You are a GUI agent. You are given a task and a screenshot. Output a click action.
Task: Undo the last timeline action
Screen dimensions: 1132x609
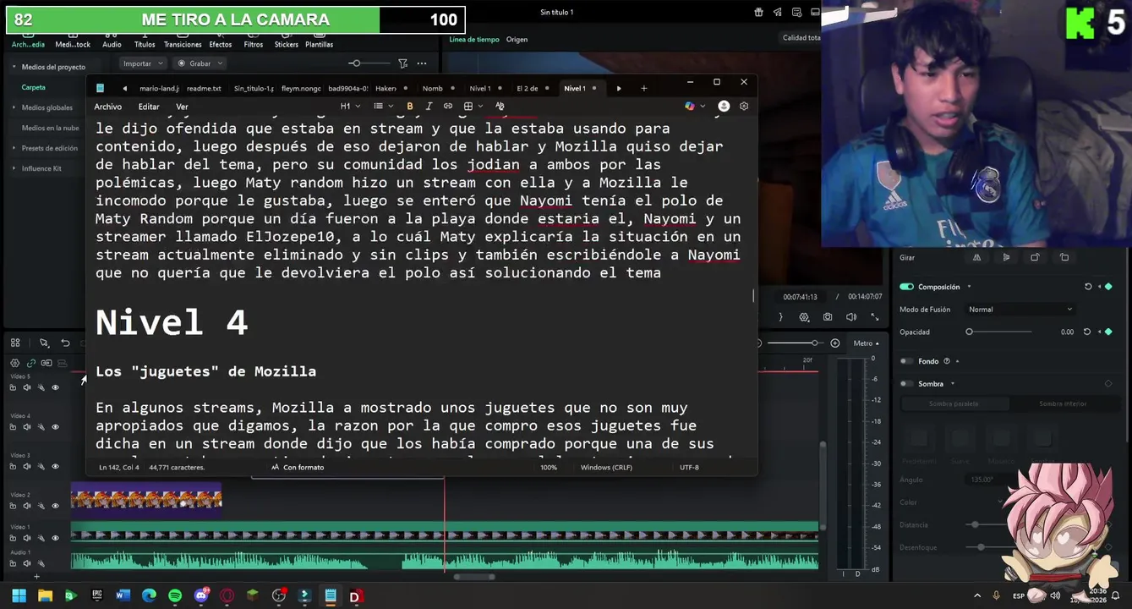coord(65,343)
